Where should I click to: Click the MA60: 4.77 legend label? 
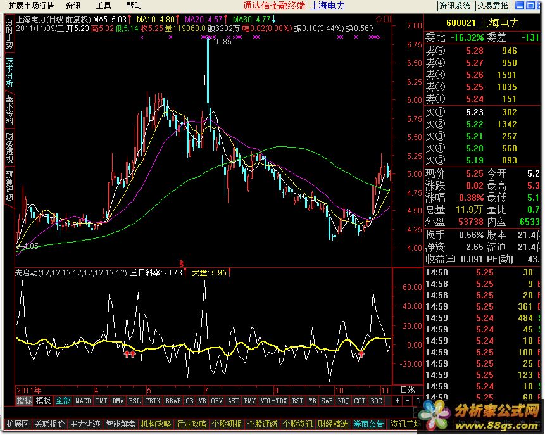tap(252, 20)
